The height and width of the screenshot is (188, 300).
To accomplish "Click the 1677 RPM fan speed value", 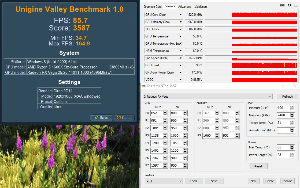I will tap(194, 58).
